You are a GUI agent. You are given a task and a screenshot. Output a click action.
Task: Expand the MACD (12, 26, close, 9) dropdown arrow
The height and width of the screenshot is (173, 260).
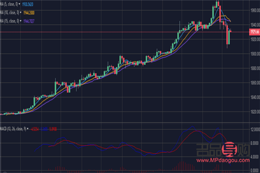[x=28, y=128]
